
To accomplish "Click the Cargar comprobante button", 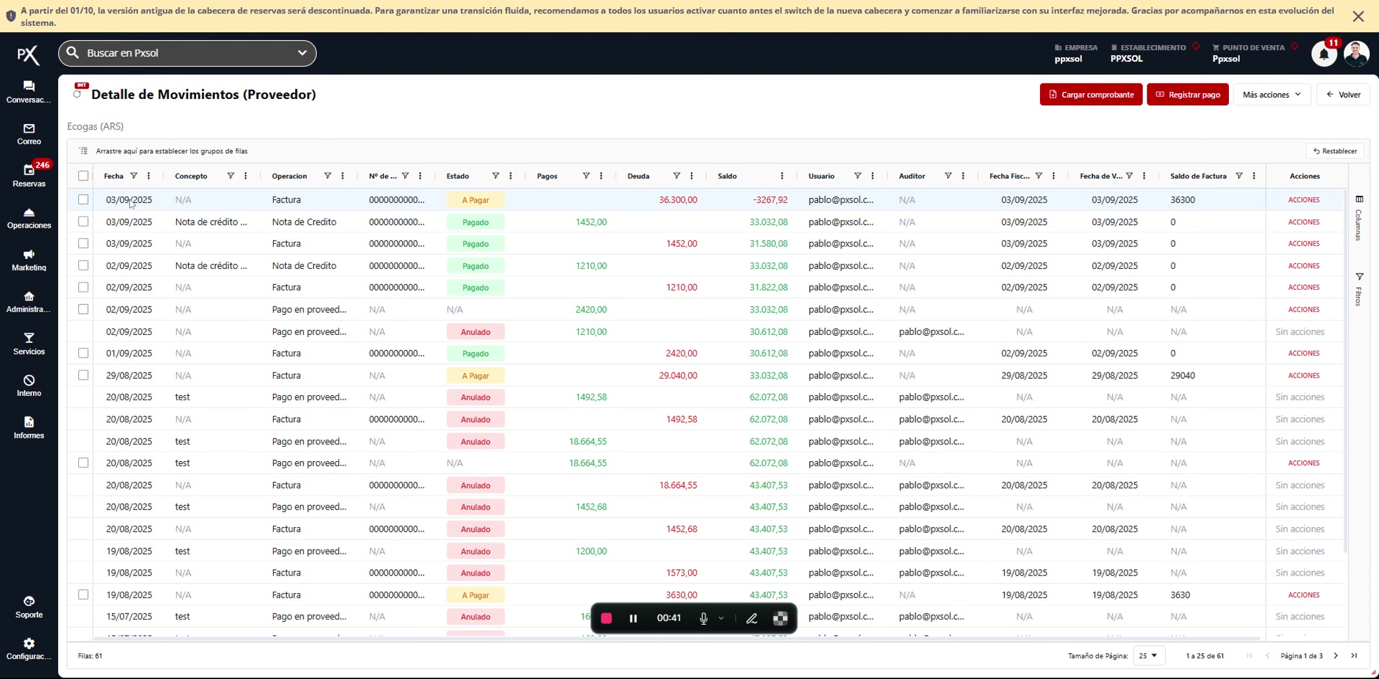I will pos(1091,94).
